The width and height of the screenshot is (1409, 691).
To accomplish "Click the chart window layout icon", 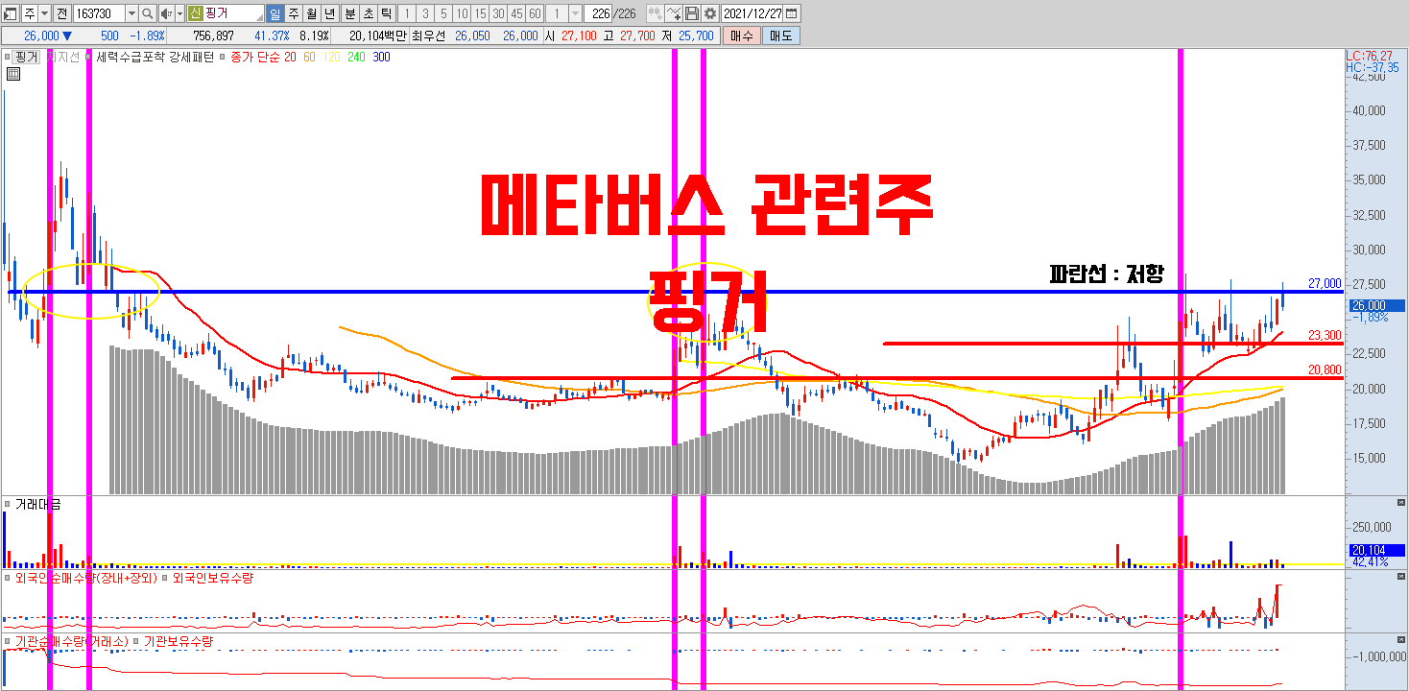I will [12, 13].
